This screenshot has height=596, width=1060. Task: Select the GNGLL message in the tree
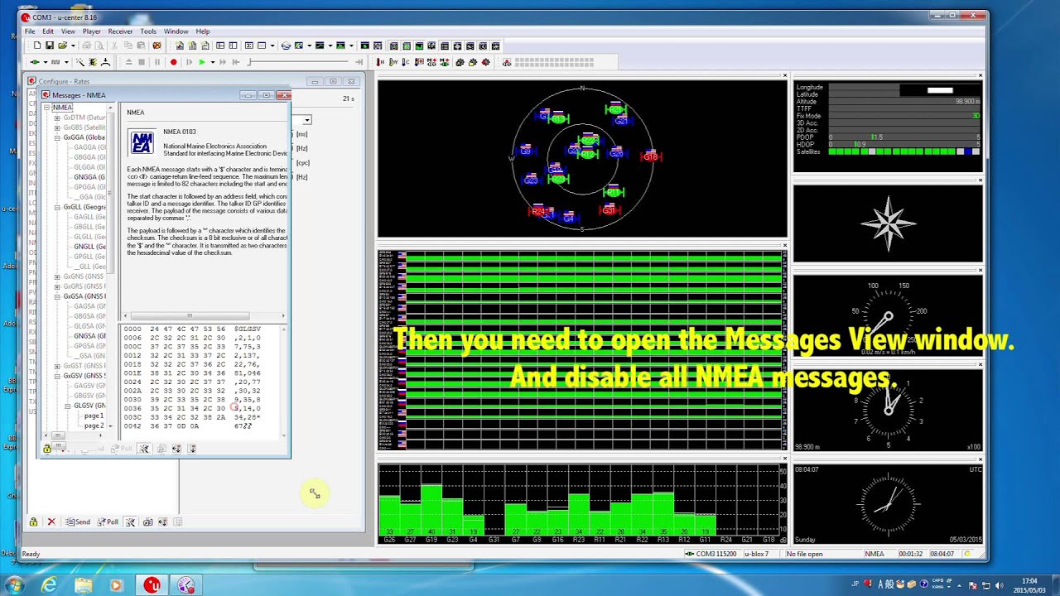point(89,247)
